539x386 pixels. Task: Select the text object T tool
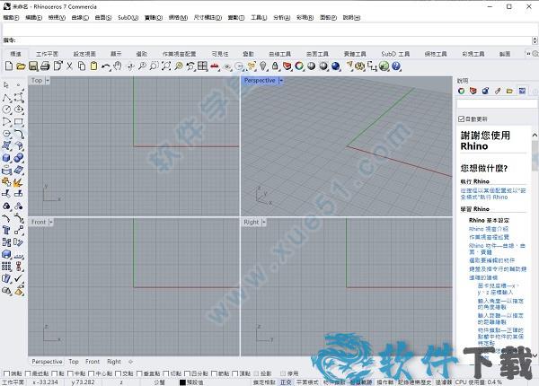(x=6, y=229)
